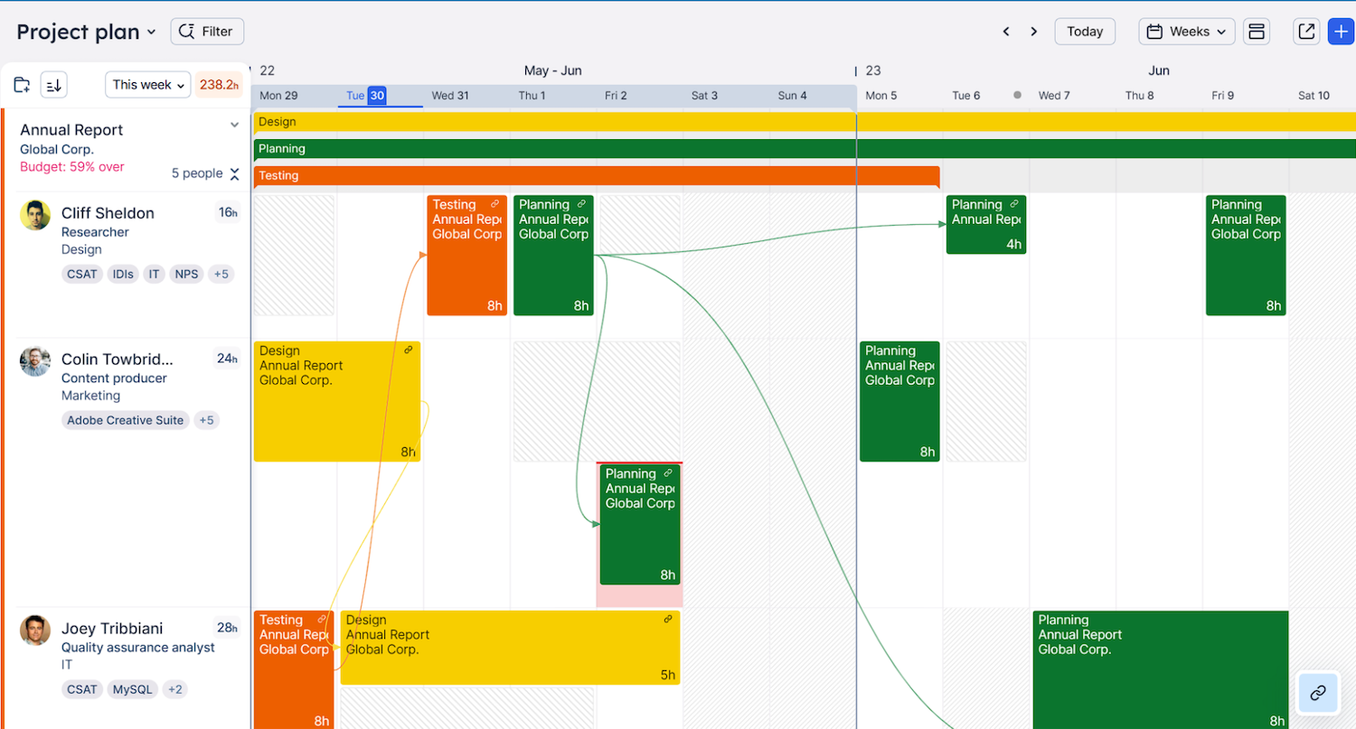This screenshot has width=1356, height=729.
Task: Go to the previous time period arrow
Action: [x=1006, y=32]
